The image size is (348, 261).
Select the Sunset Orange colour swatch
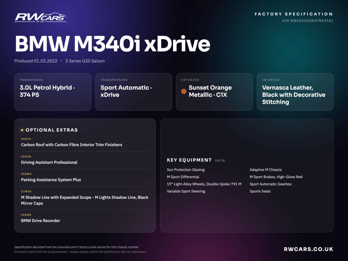click(184, 91)
